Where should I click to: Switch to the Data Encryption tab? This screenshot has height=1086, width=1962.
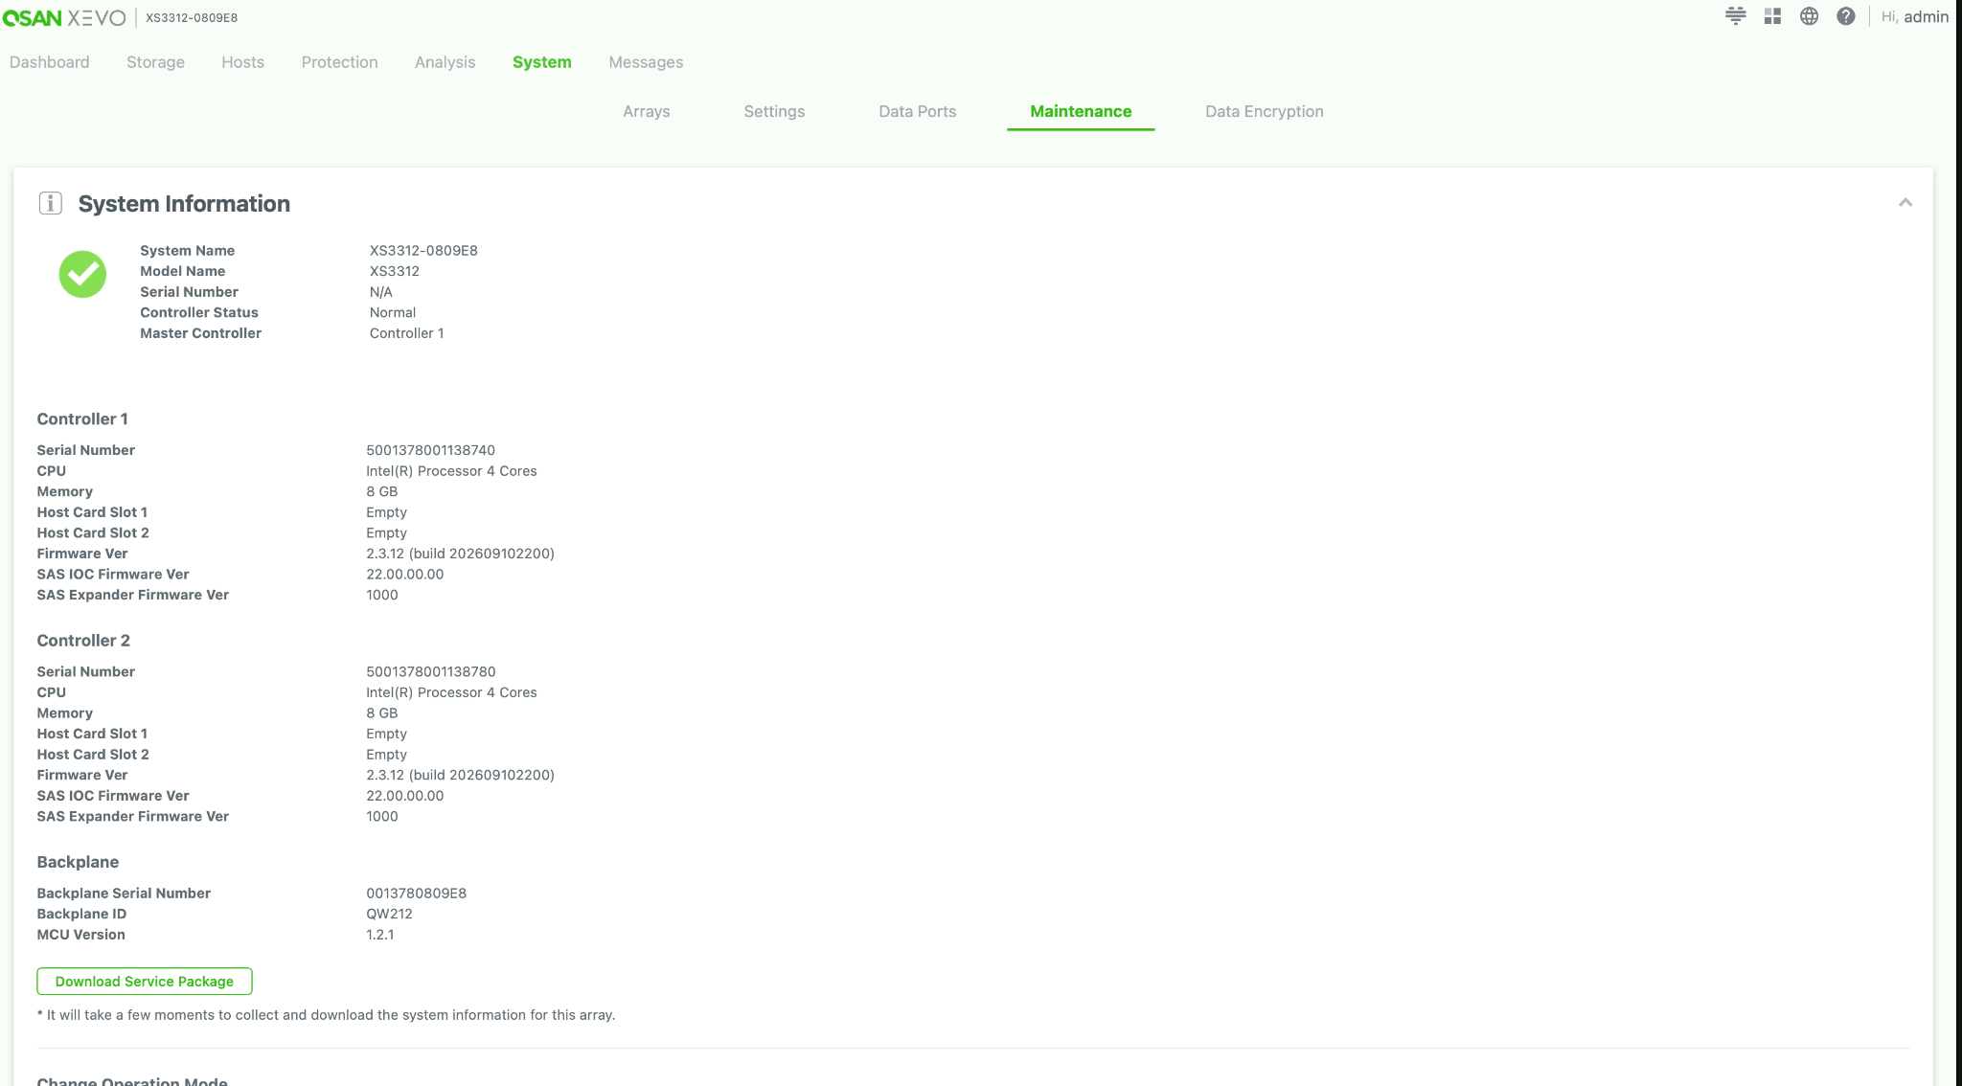[1264, 111]
